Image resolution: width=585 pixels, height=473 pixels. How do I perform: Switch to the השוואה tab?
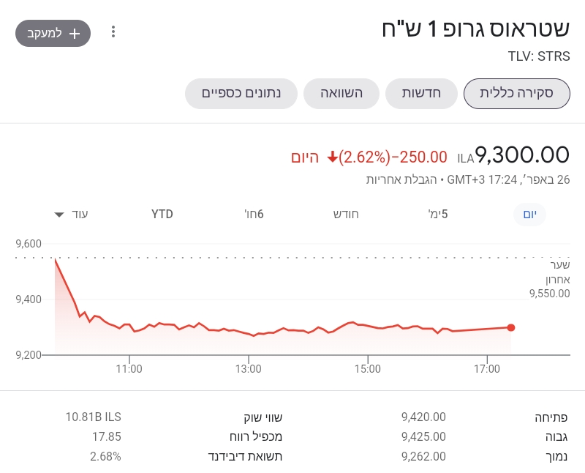[341, 94]
